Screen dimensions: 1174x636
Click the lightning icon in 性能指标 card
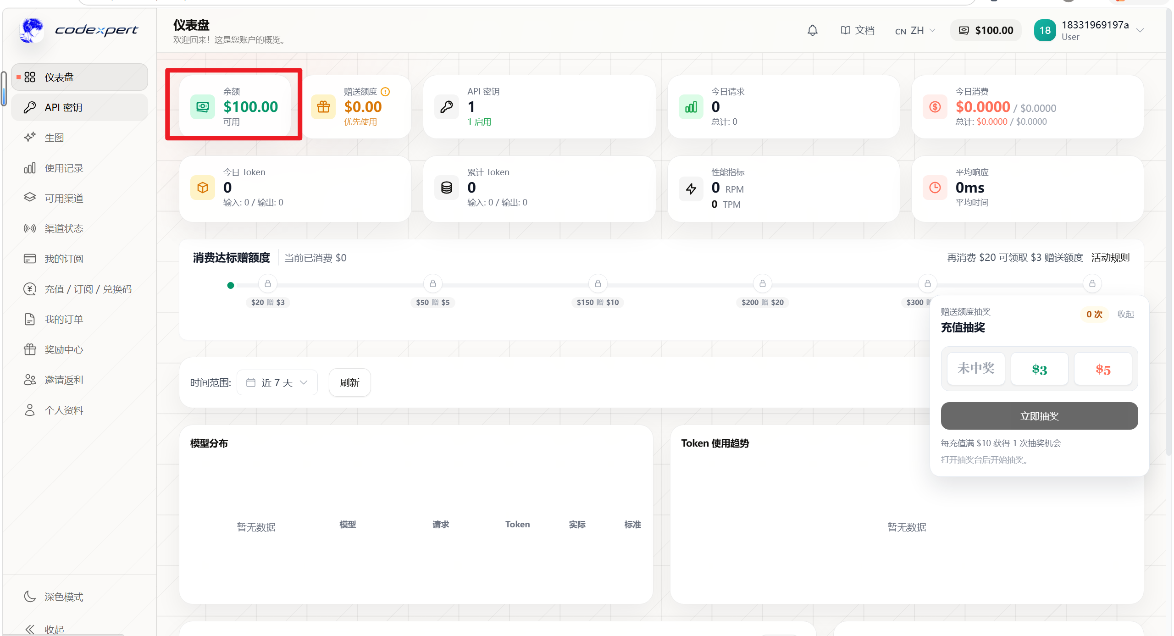click(691, 188)
